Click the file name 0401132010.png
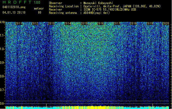 pos(14,7)
